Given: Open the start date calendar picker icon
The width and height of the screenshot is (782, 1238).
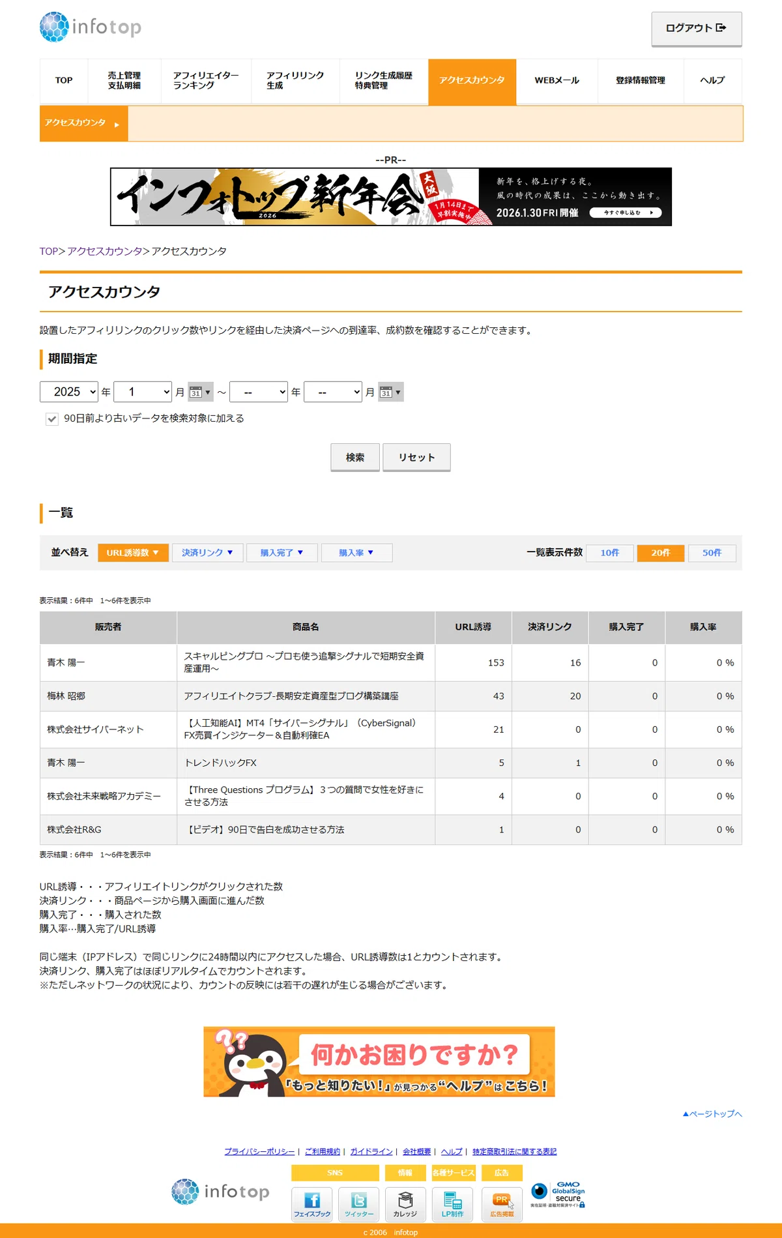Looking at the screenshot, I should (200, 392).
